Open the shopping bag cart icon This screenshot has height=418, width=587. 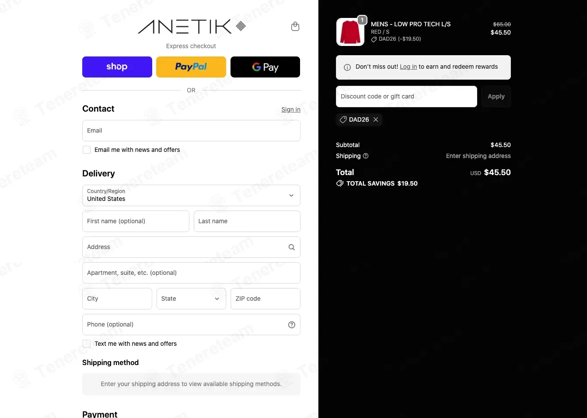tap(295, 26)
